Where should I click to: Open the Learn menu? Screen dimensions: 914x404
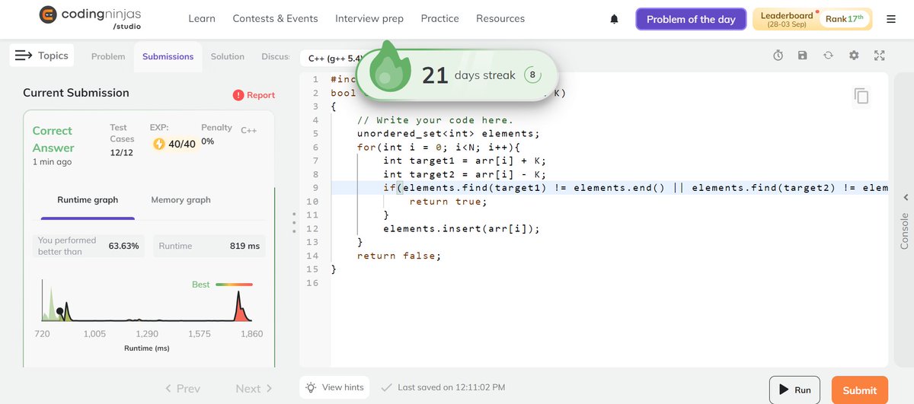[202, 18]
